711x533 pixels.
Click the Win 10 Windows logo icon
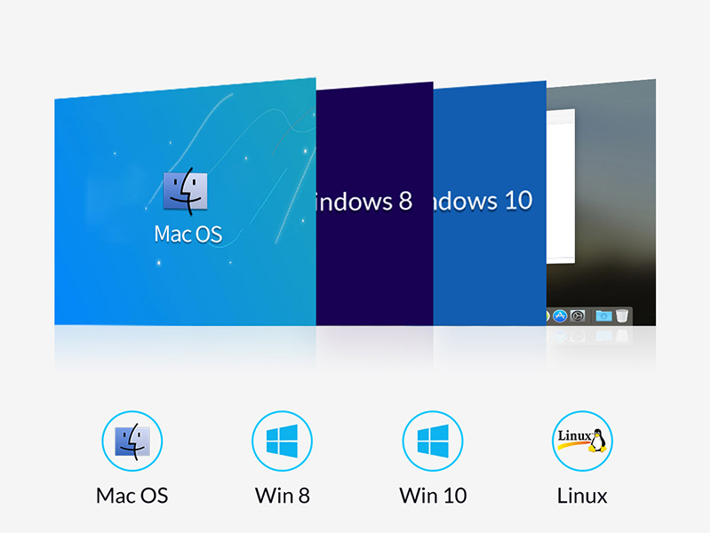click(x=433, y=441)
